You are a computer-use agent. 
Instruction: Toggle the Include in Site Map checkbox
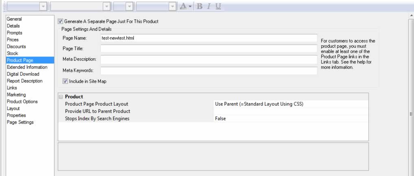click(x=65, y=81)
